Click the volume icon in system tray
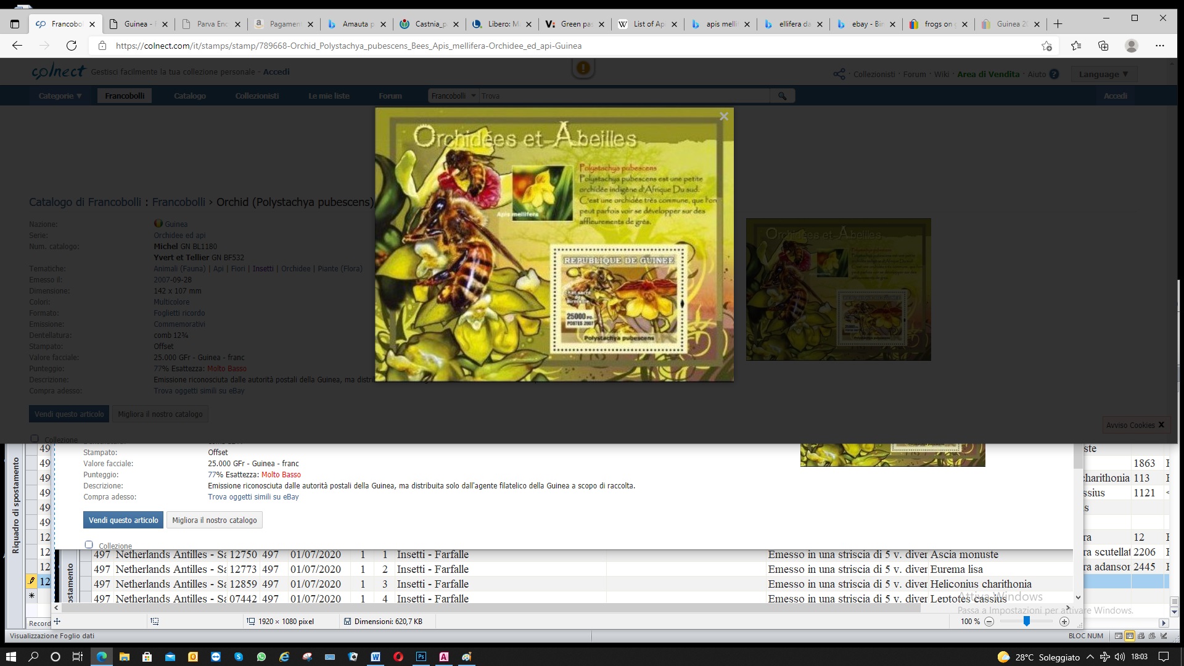Viewport: 1184px width, 666px height. pyautogui.click(x=1119, y=657)
